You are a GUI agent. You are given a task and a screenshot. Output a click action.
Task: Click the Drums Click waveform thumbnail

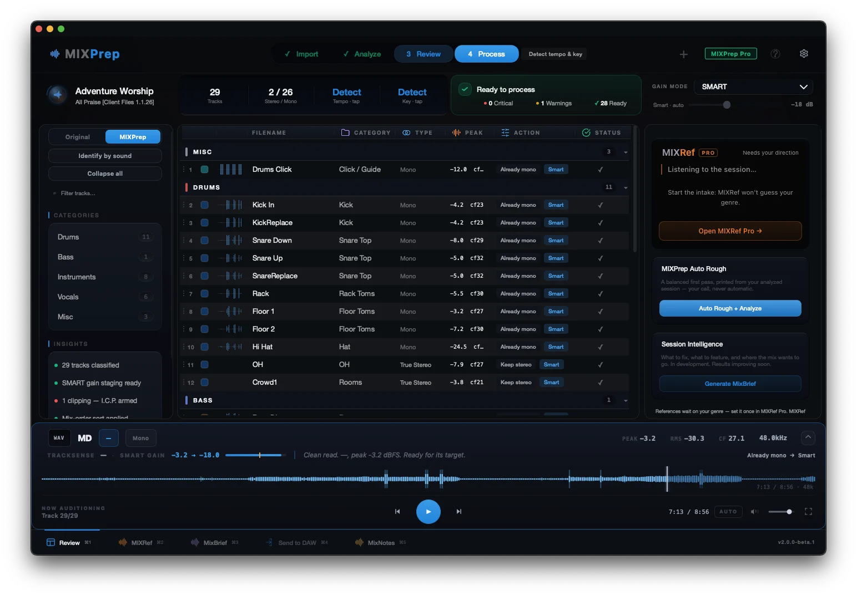click(x=231, y=170)
